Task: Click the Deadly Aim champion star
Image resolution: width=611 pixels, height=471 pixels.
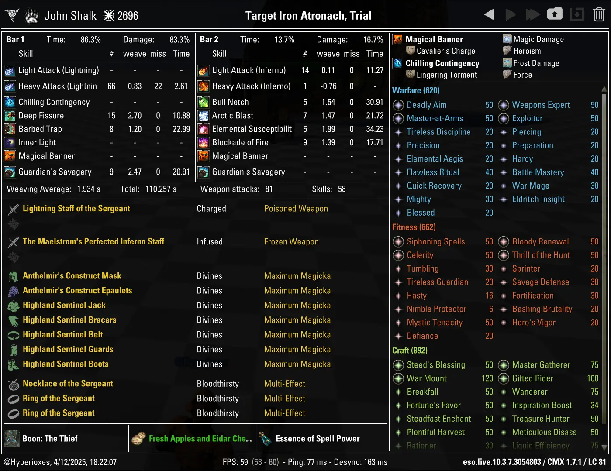Action: 398,105
